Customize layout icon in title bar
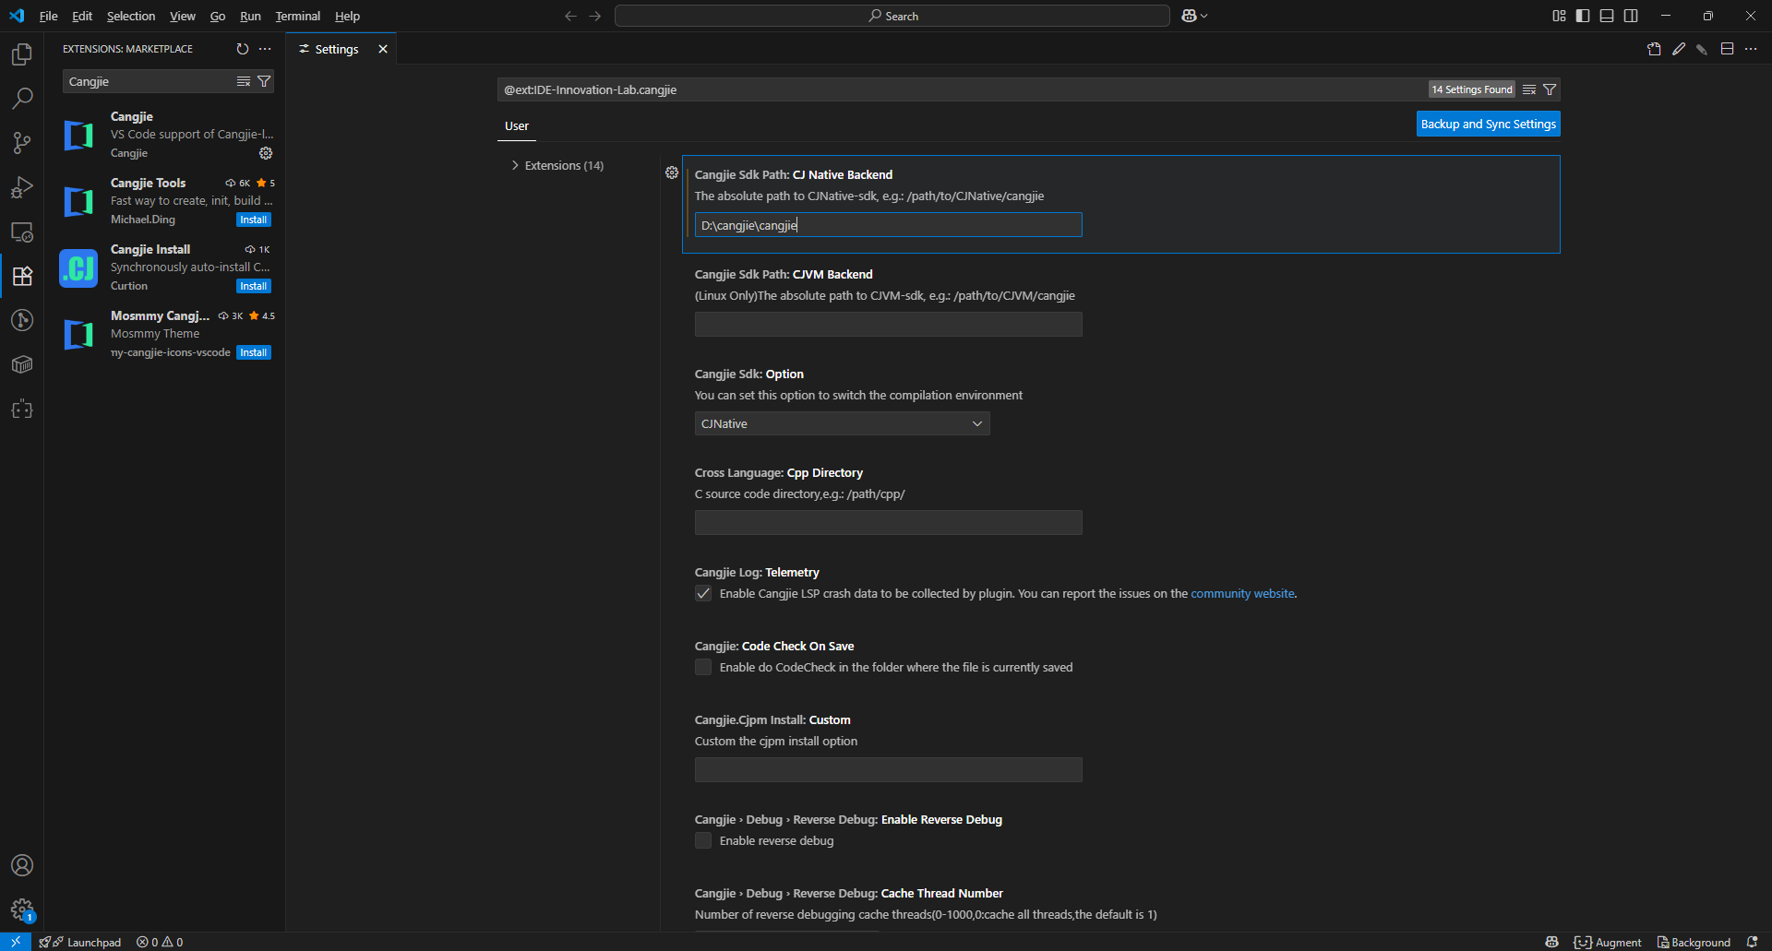The image size is (1772, 951). point(1559,16)
